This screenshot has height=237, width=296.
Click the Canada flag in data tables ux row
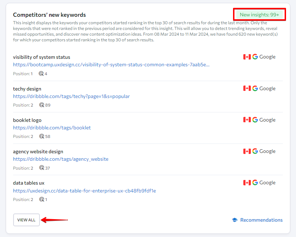pyautogui.click(x=247, y=182)
